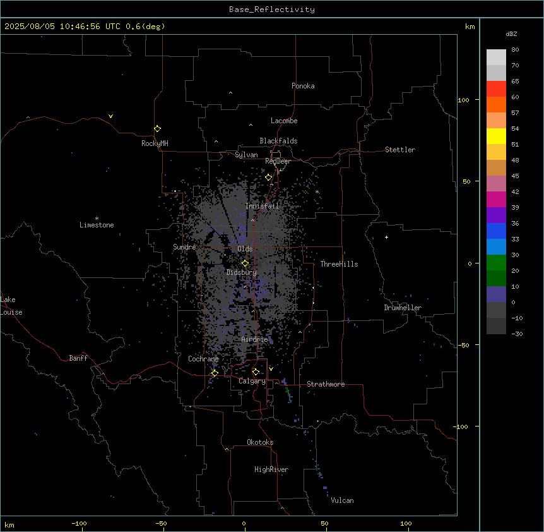Click the Sundre label
The height and width of the screenshot is (532, 544).
click(184, 247)
